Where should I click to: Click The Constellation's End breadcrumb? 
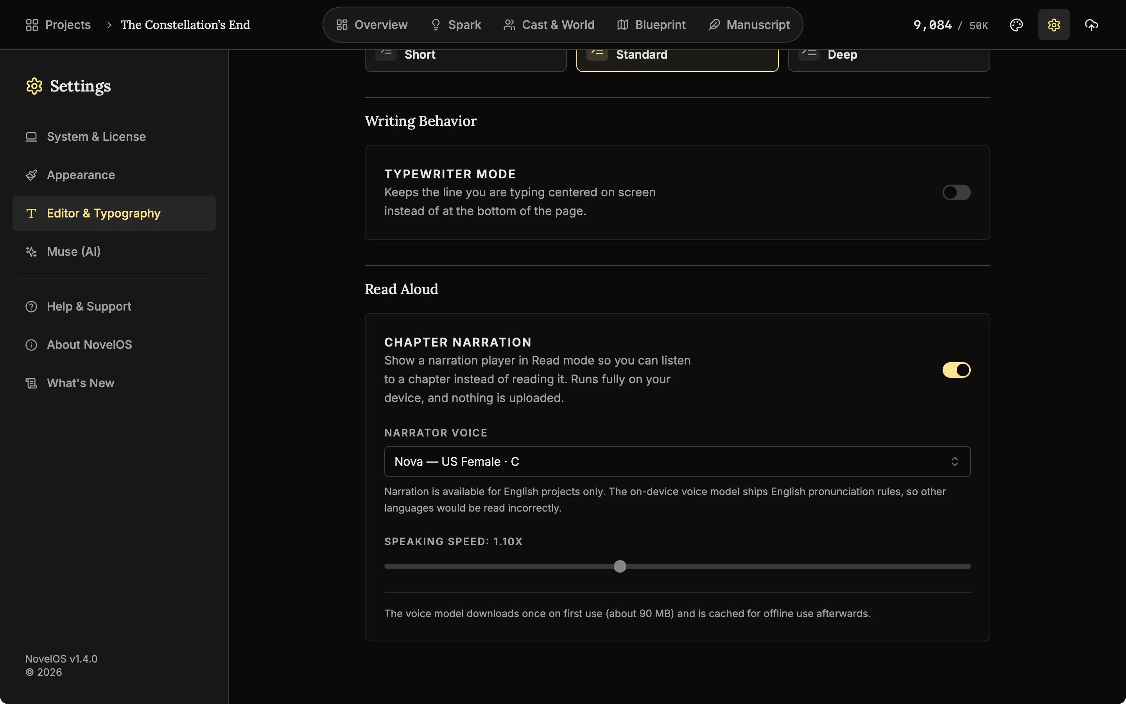pyautogui.click(x=185, y=25)
